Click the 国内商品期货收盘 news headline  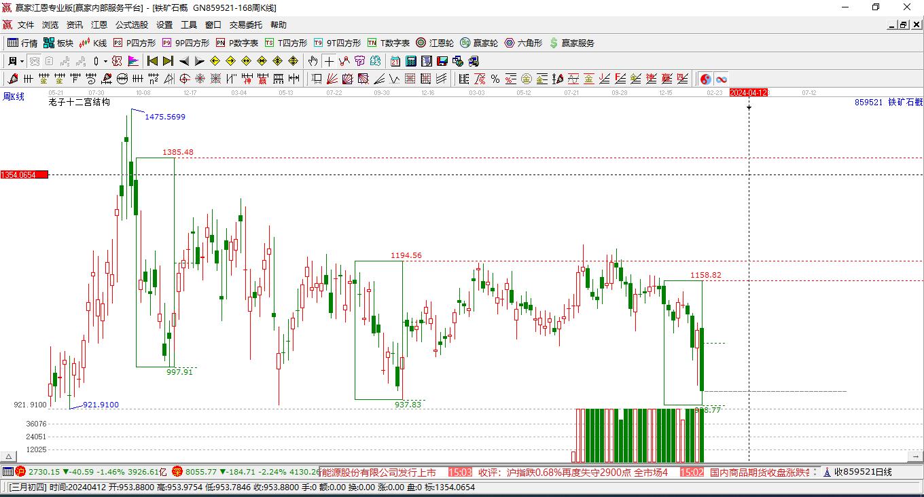pos(760,472)
